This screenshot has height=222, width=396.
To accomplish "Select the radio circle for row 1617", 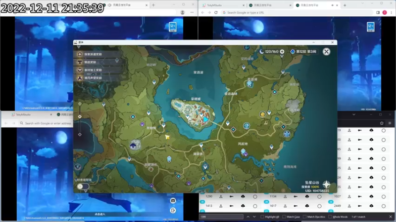I will (x=319, y=206).
